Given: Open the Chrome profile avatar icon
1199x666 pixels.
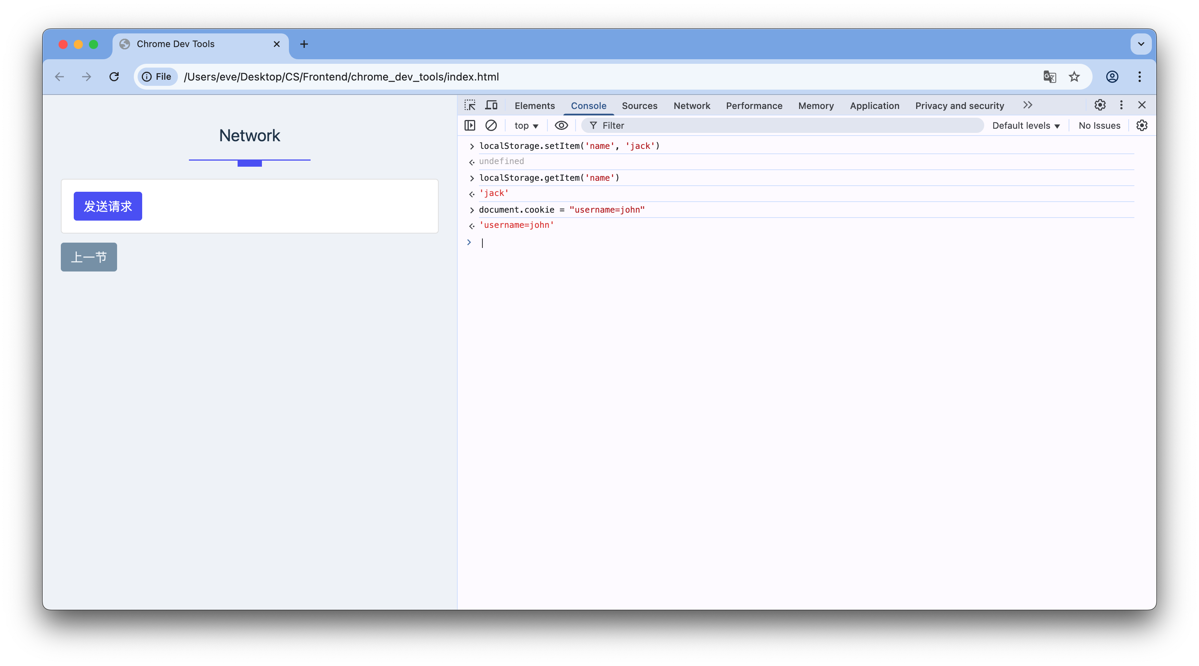Looking at the screenshot, I should (x=1112, y=77).
